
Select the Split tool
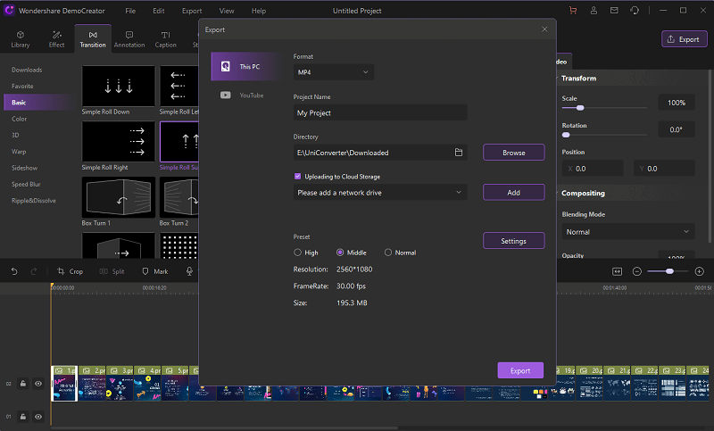[112, 271]
